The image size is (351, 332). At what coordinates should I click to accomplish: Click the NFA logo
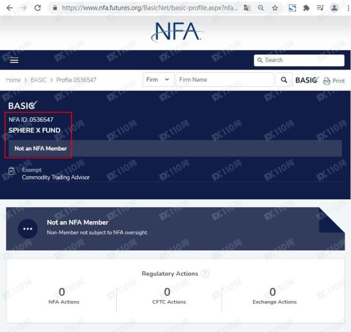pyautogui.click(x=177, y=32)
